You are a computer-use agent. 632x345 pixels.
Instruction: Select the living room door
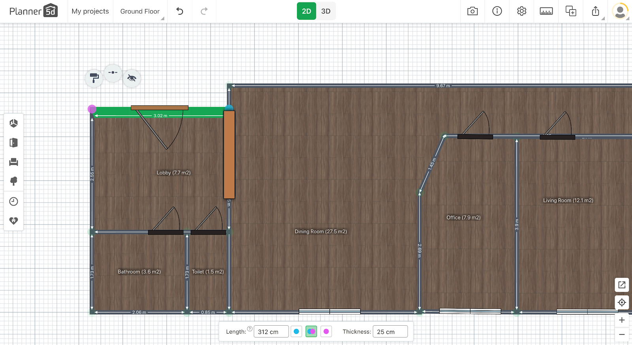point(557,137)
